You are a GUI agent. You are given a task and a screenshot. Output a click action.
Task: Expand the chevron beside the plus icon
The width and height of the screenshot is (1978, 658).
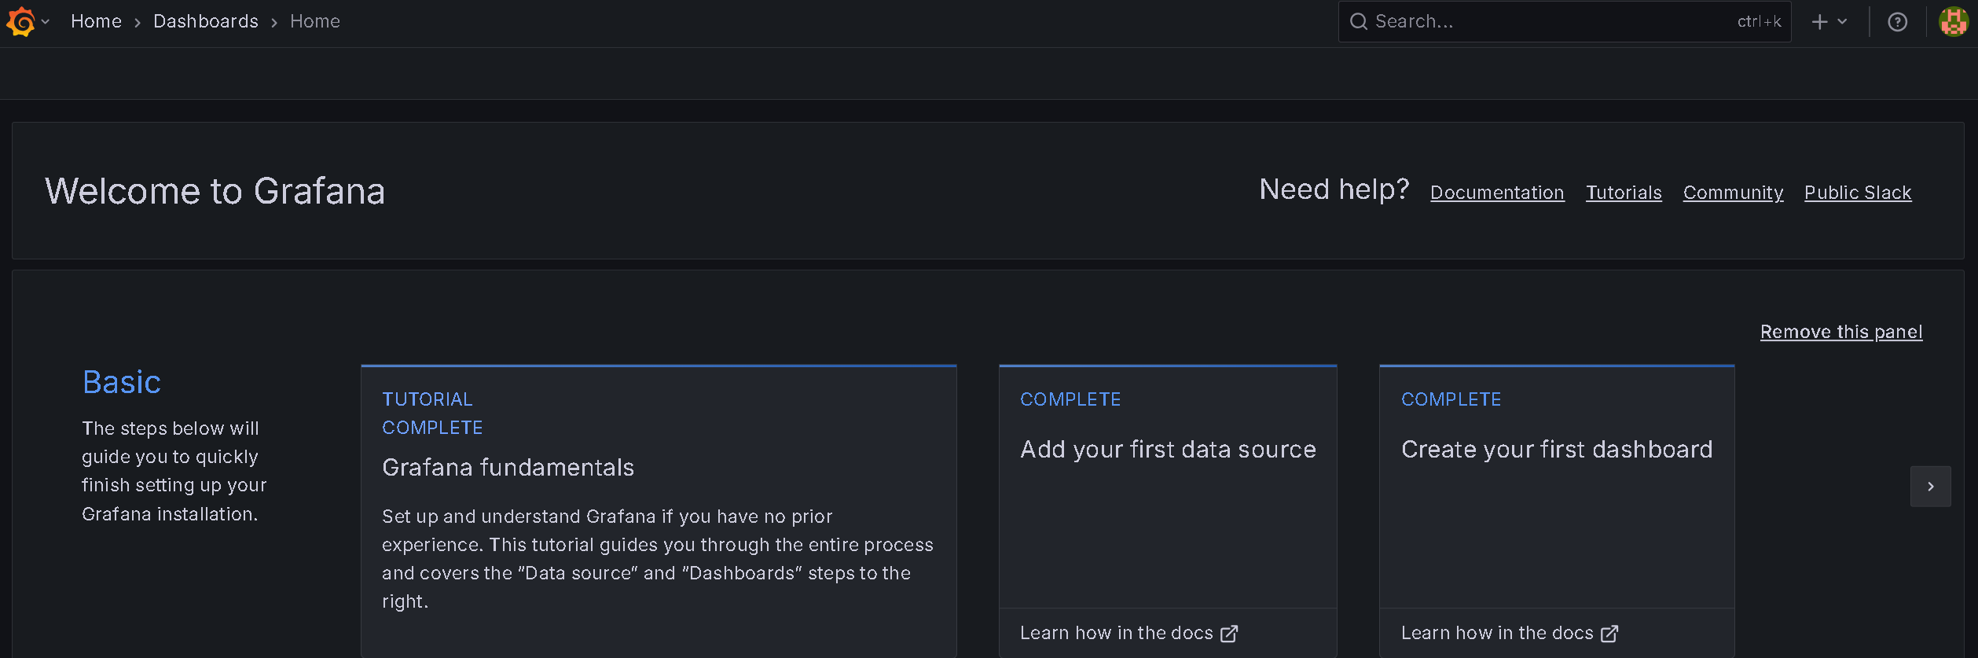pos(1842,22)
